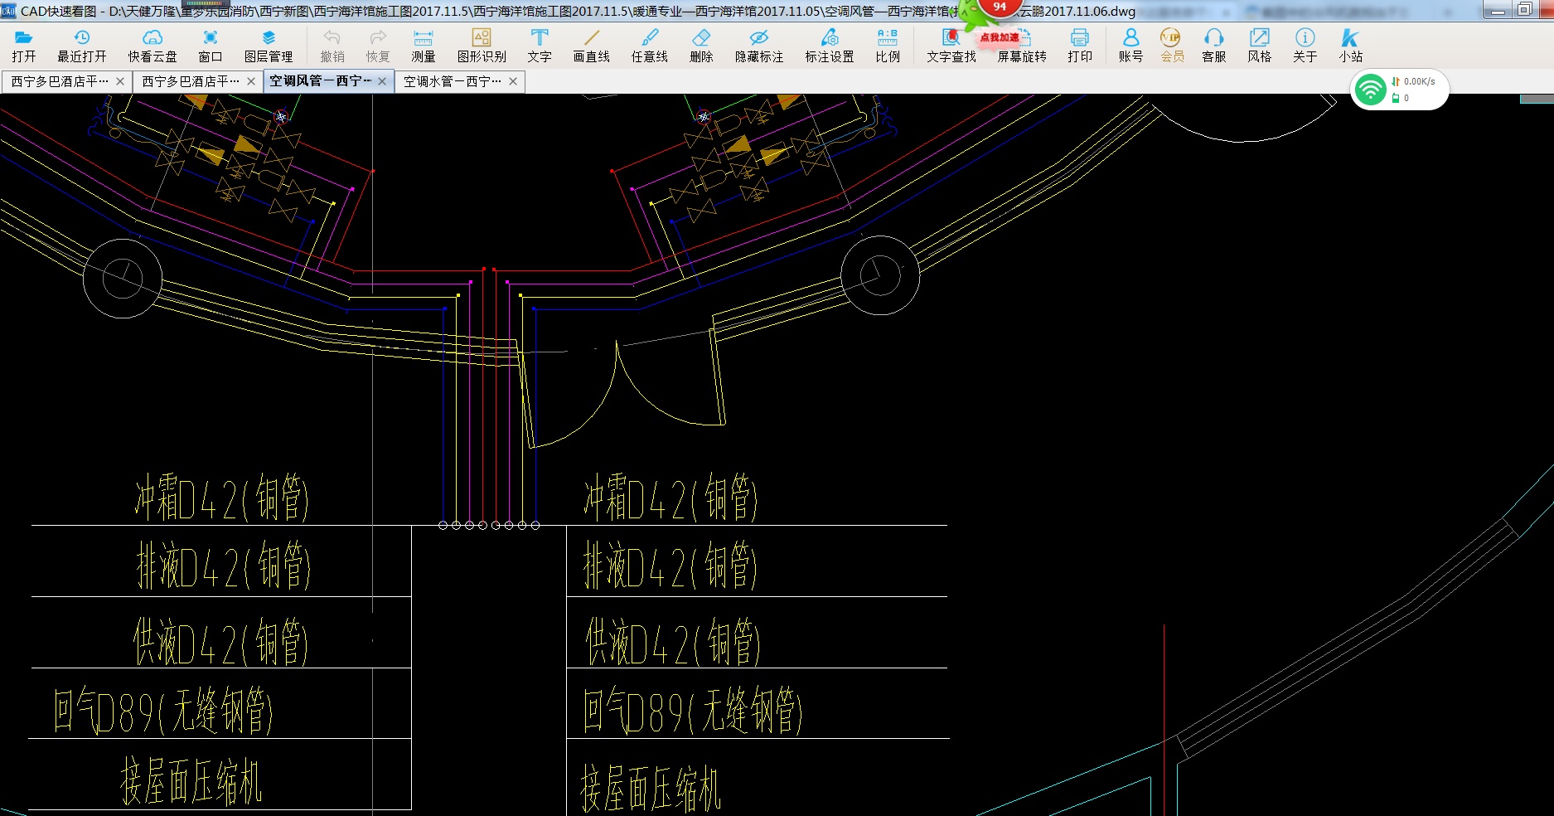
Task: Close the 空调风管—西宁 tab
Action: (382, 81)
